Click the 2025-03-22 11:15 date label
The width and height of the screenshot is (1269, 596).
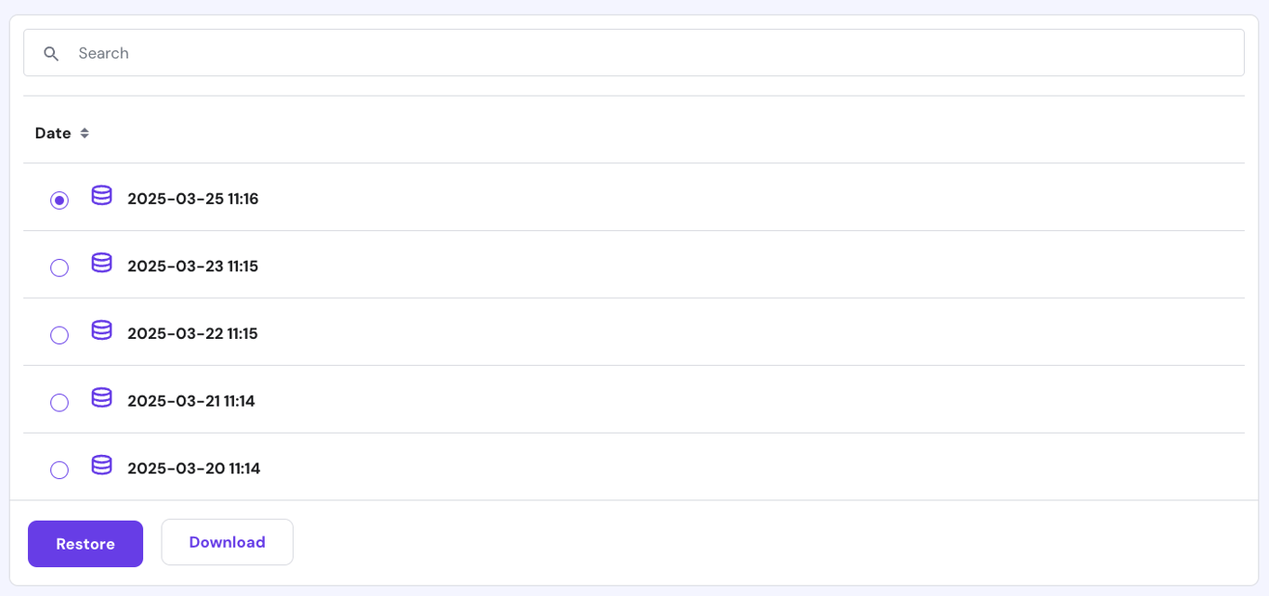click(192, 333)
